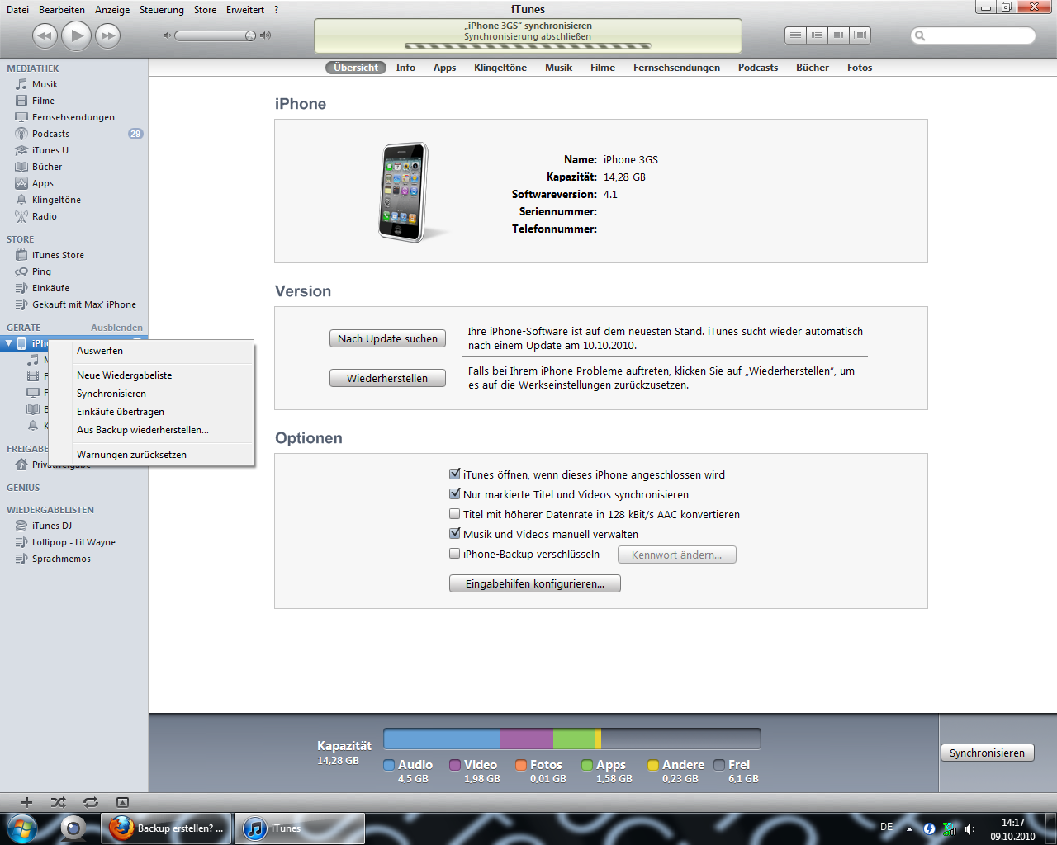Toggle repeat icon in bottom bar

coord(90,802)
